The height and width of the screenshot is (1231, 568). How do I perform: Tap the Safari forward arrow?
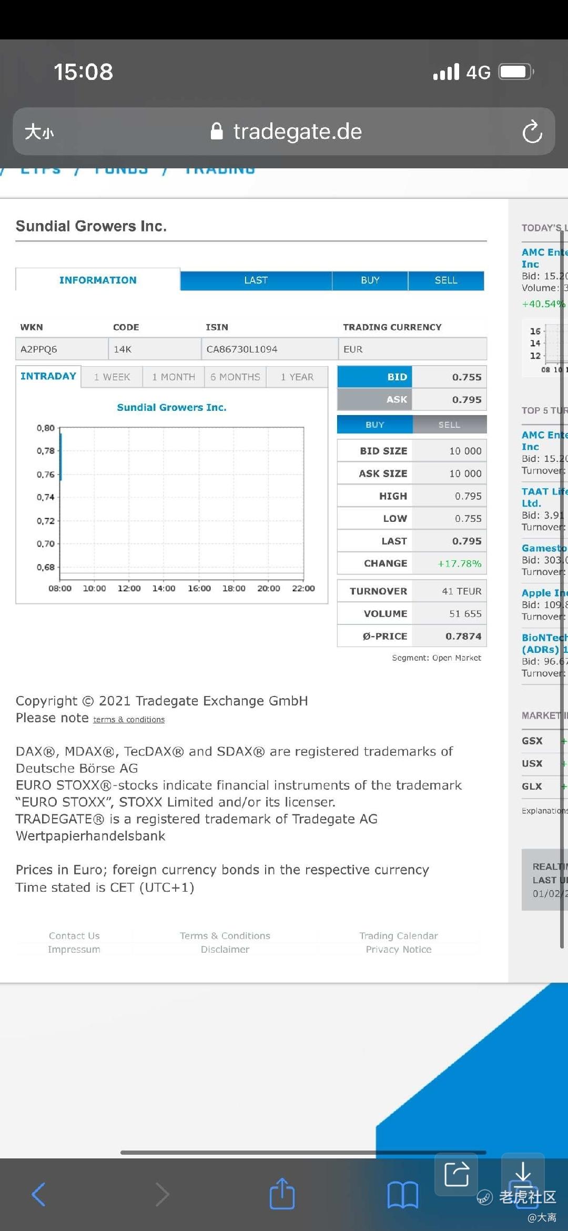pos(163,1194)
